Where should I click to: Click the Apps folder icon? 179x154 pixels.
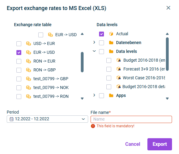111,95
